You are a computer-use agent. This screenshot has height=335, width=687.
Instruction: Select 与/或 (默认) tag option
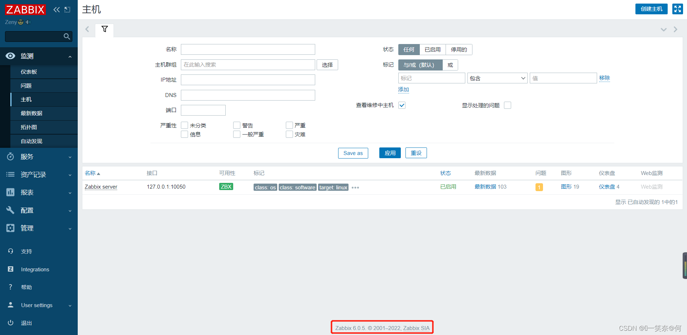[421, 65]
